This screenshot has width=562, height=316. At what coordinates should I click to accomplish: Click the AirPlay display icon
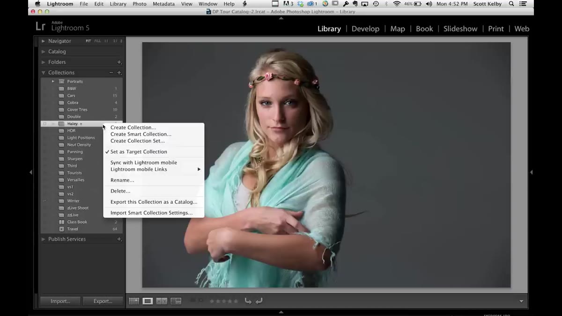(365, 4)
